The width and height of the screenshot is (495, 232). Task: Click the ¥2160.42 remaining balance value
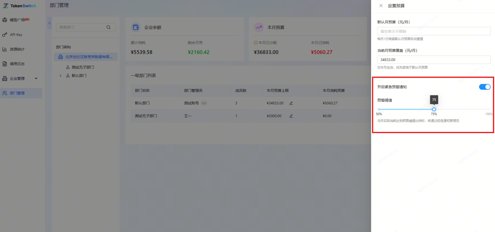(x=199, y=52)
